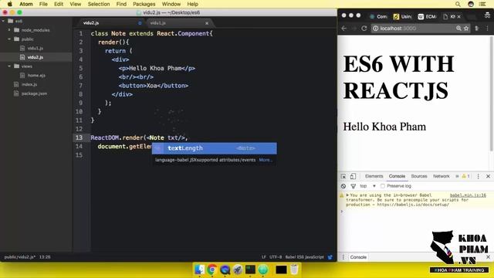Collapse the public folder
This screenshot has height=278, width=494.
9,39
